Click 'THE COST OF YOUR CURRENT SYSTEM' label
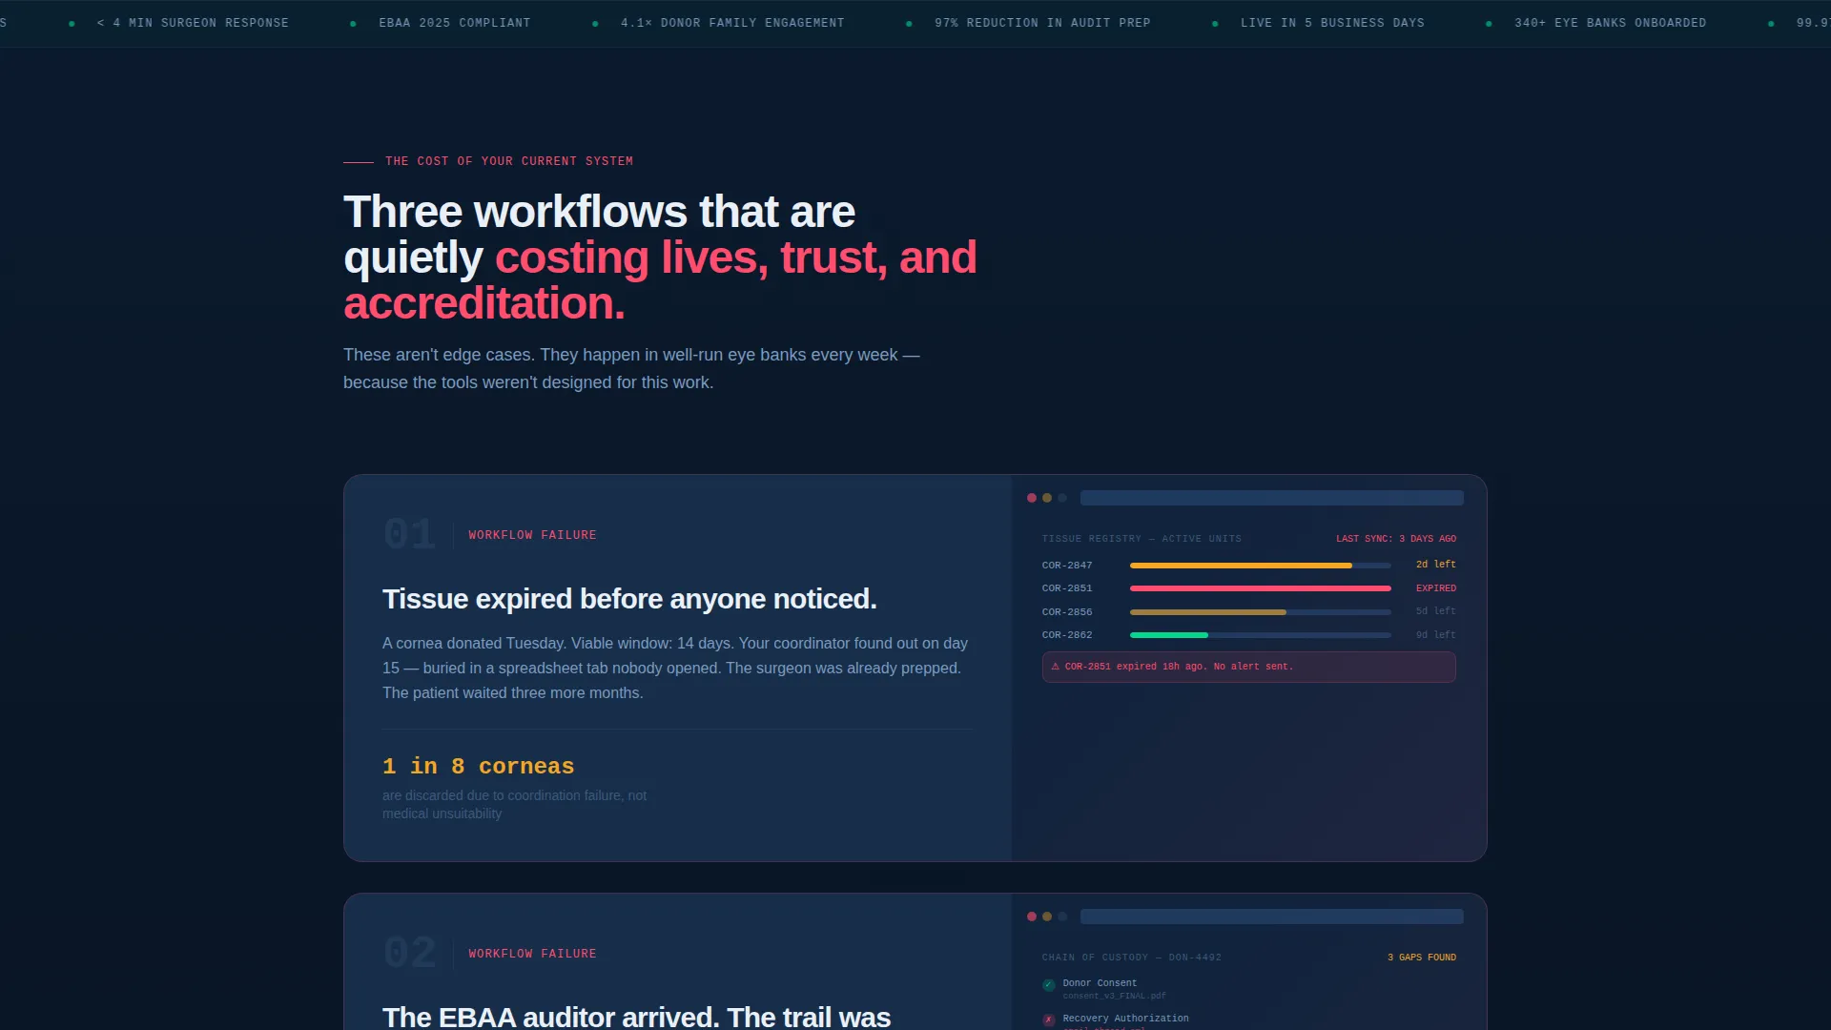1831x1030 pixels. click(509, 161)
